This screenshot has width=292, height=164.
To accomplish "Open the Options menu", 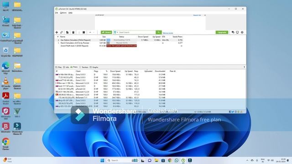I will (63, 13).
